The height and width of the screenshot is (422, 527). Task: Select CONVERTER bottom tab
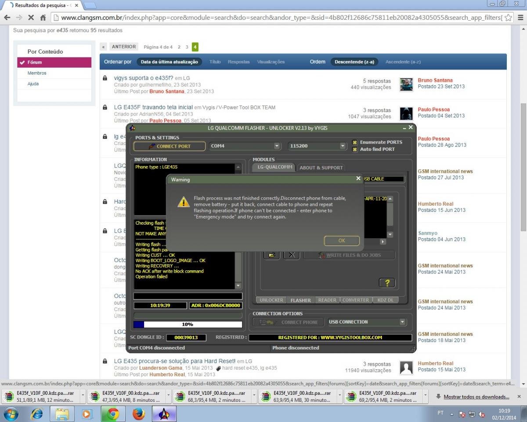(356, 300)
